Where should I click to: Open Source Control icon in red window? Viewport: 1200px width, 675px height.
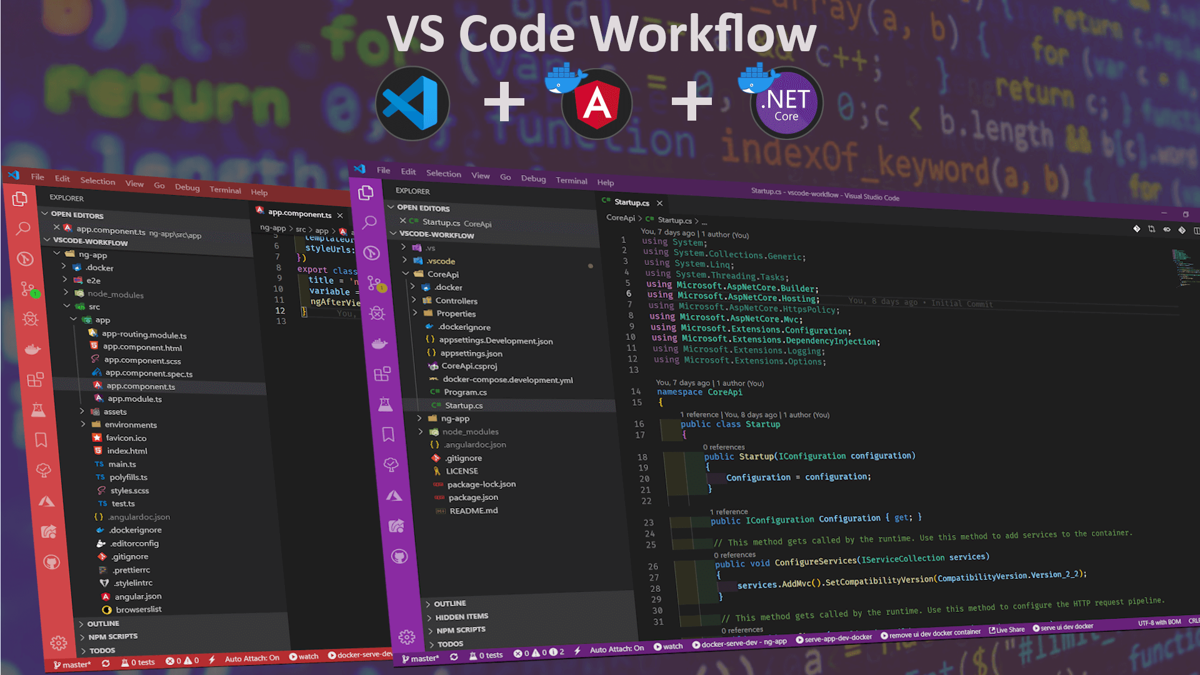point(28,289)
